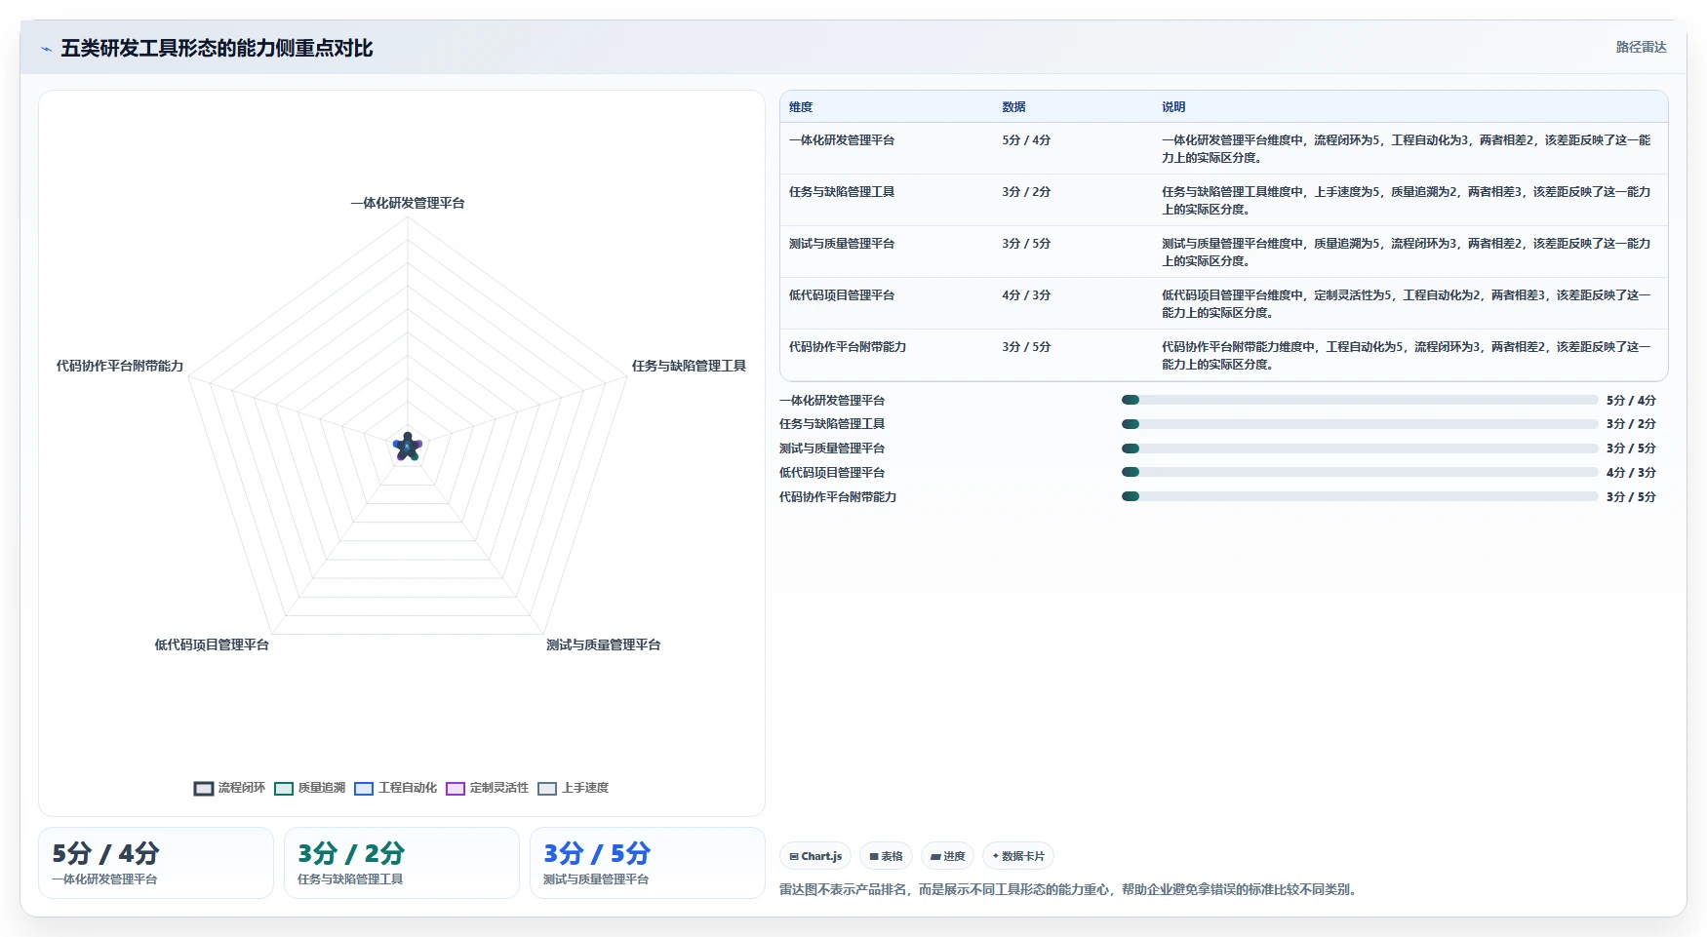Toggle 上手速度 legend swatch
This screenshot has width=1707, height=937.
coord(547,789)
